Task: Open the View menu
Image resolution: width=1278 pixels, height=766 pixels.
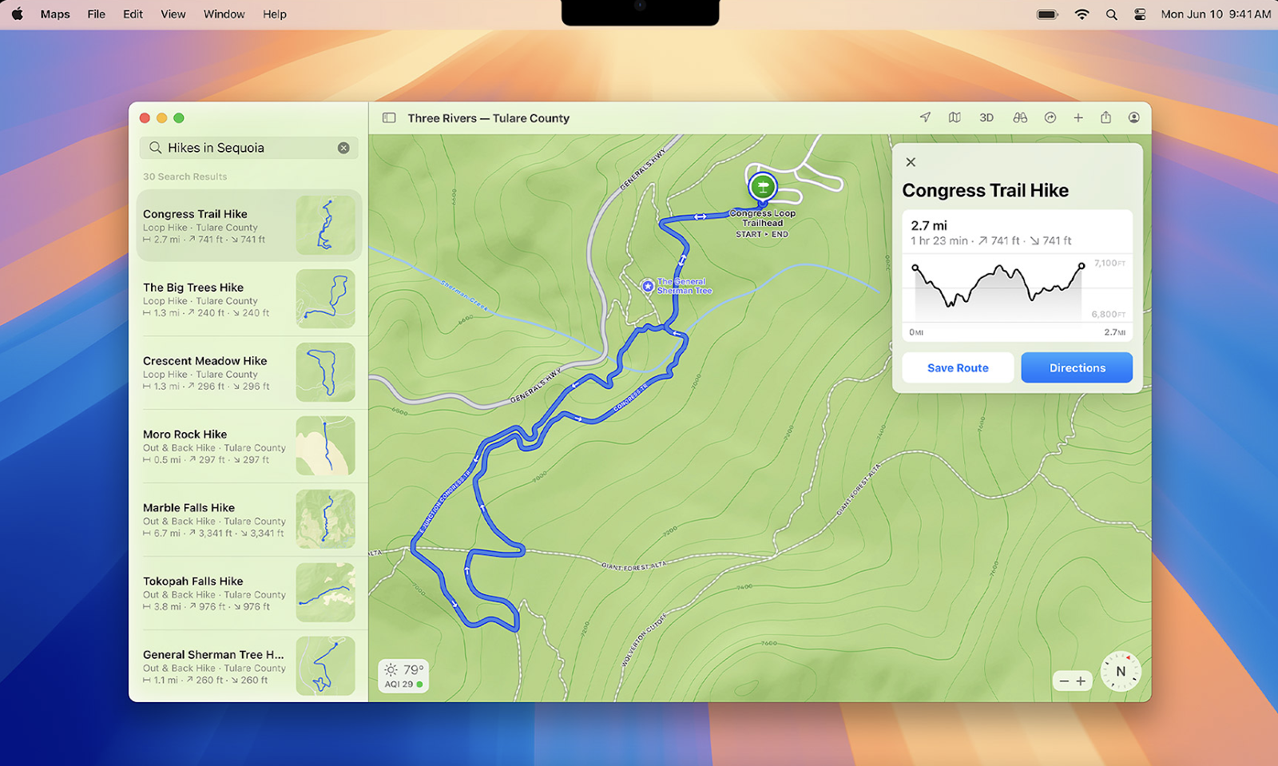Action: (x=173, y=14)
